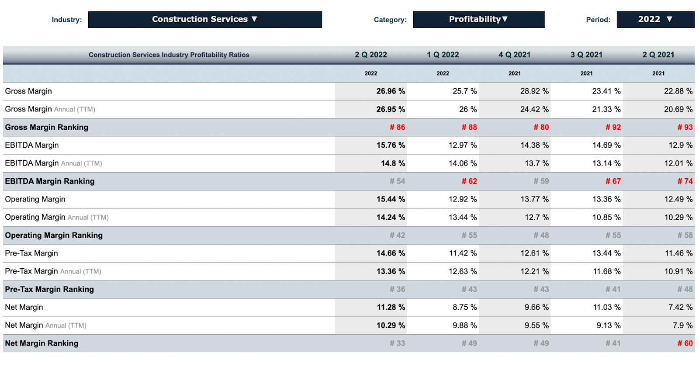
Task: Open the EBITDA Margin Ranking # 74 link
Action: pos(685,181)
